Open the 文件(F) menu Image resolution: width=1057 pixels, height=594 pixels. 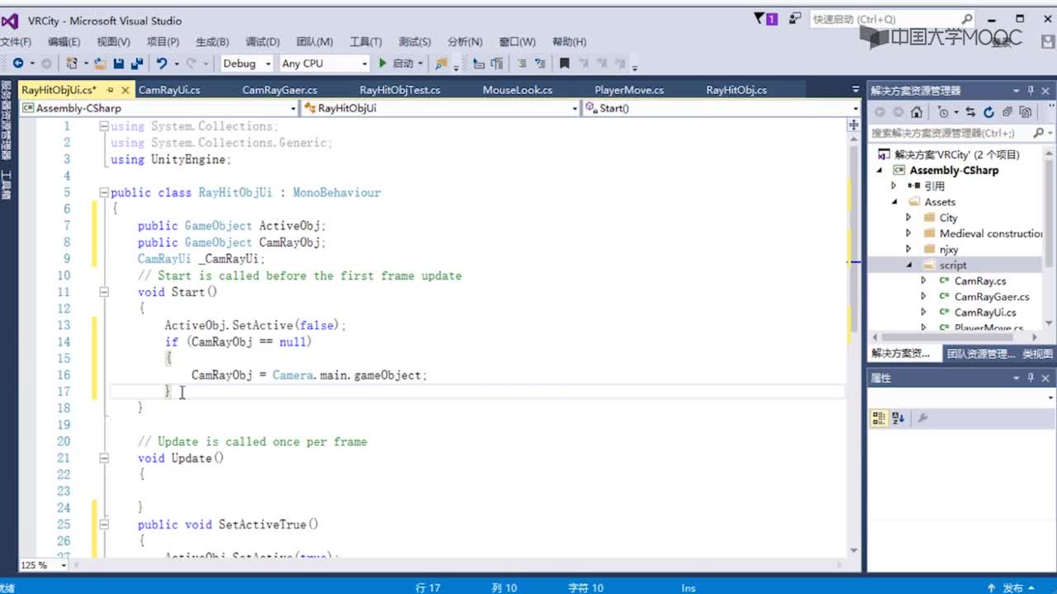[x=16, y=42]
